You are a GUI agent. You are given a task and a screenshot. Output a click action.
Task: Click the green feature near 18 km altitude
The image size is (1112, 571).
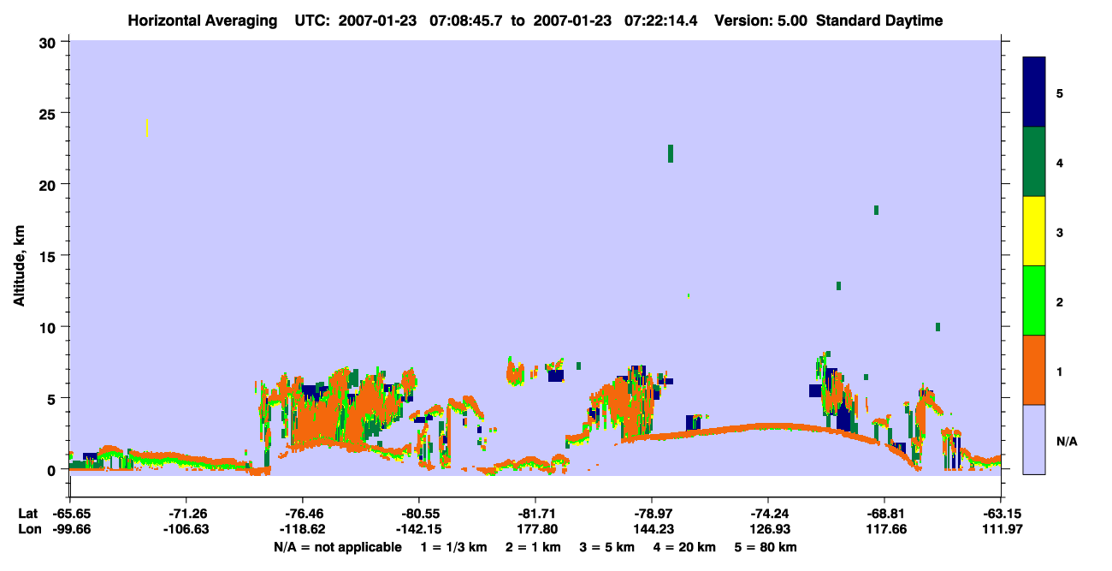[876, 210]
